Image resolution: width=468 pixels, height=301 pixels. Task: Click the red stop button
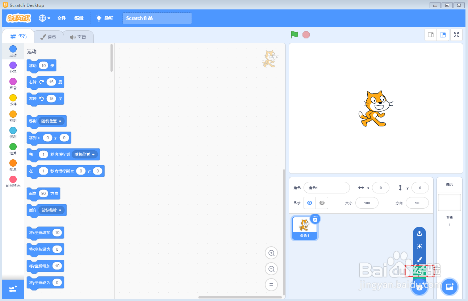306,35
